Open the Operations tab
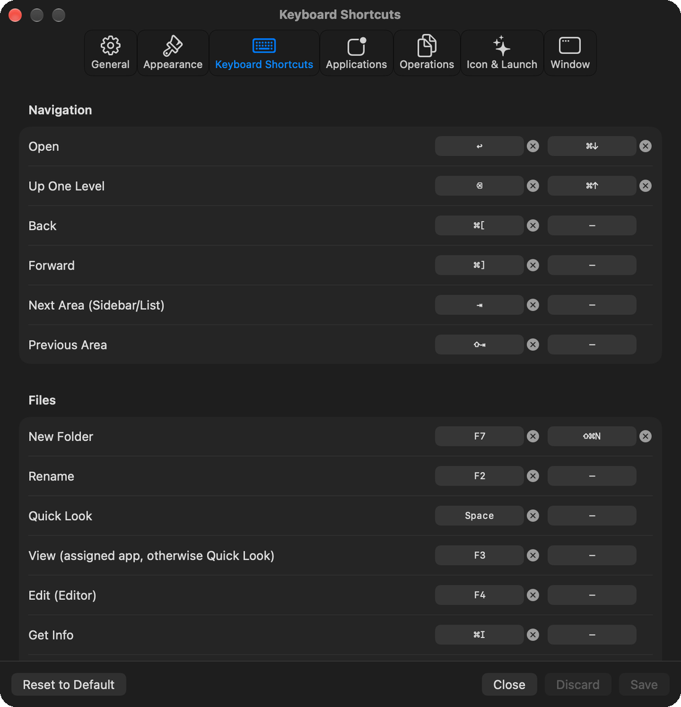The image size is (681, 707). 427,53
